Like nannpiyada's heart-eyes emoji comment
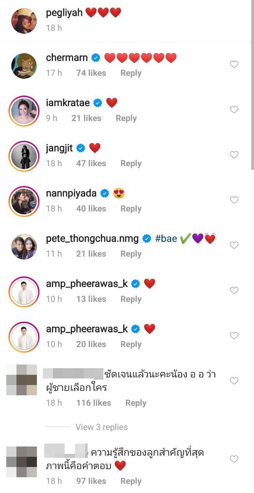Viewport: 254px width, 493px height. [234, 200]
